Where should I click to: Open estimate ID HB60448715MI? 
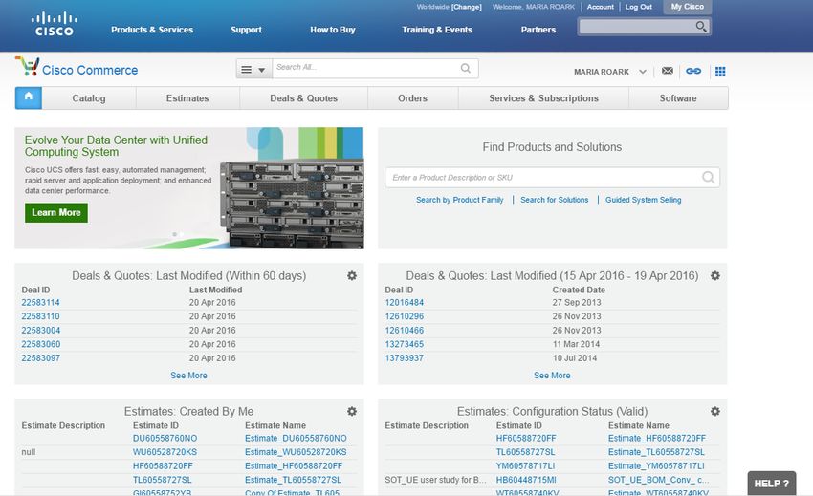[526, 480]
